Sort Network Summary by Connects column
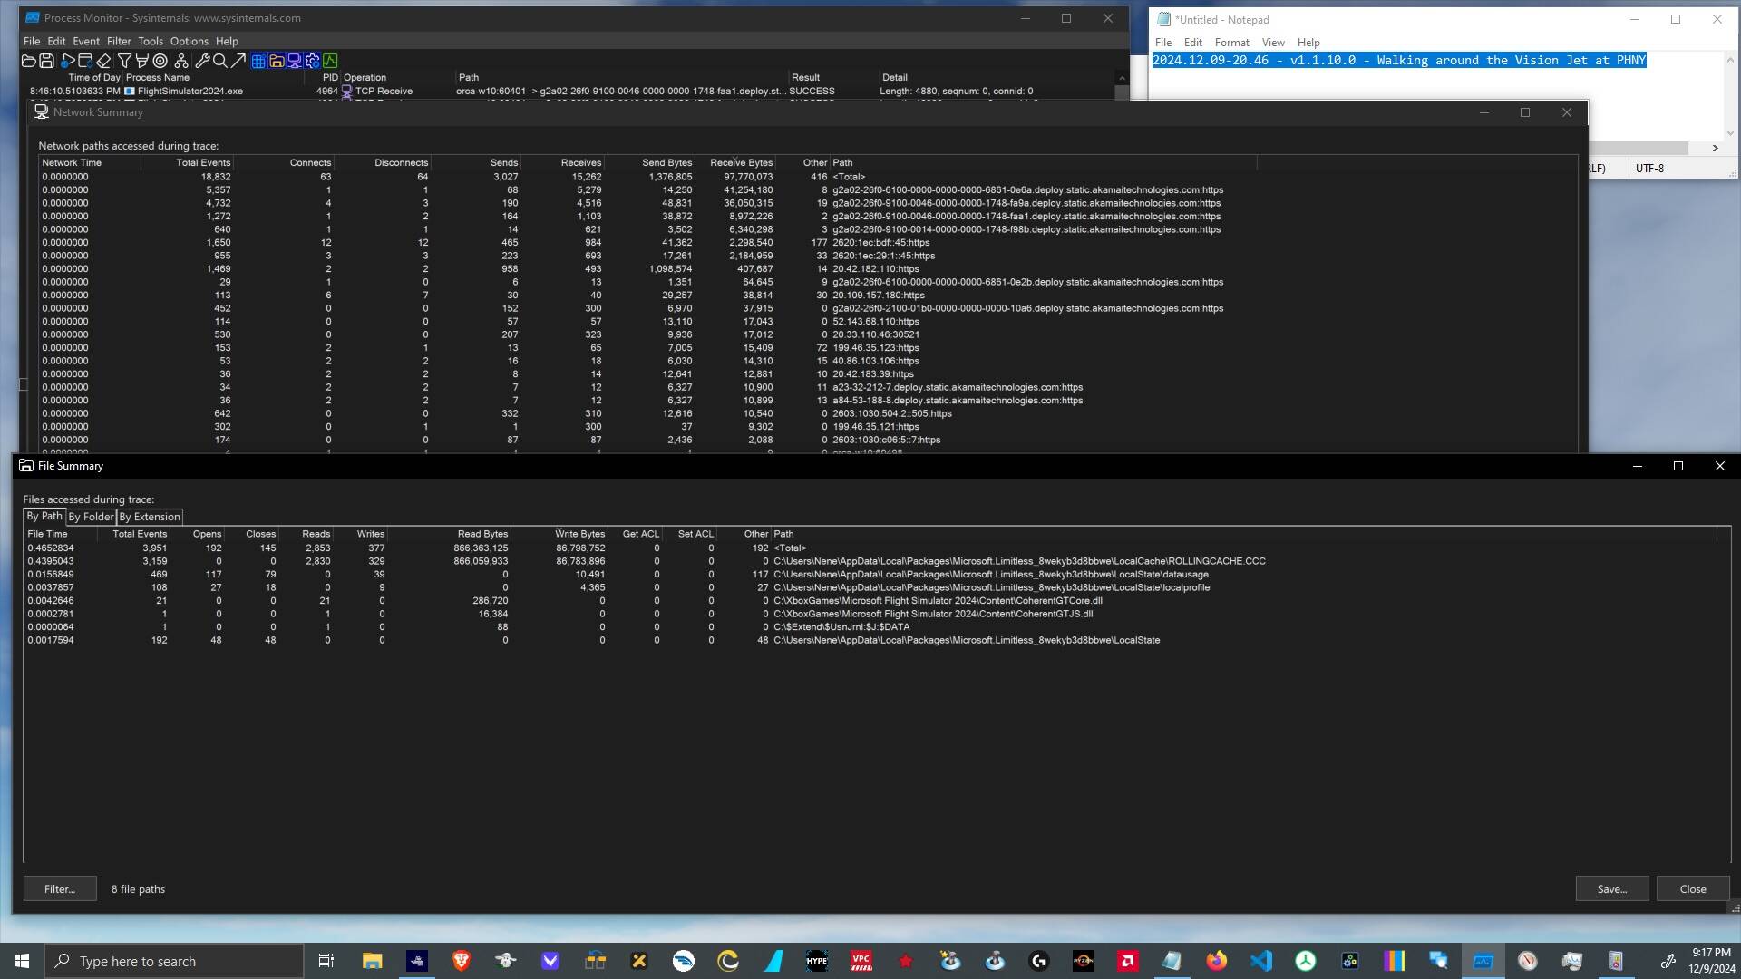This screenshot has width=1741, height=979. [x=284, y=163]
